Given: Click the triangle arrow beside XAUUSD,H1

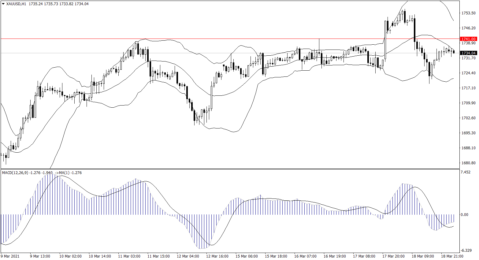Looking at the screenshot, I should click(x=3, y=4).
